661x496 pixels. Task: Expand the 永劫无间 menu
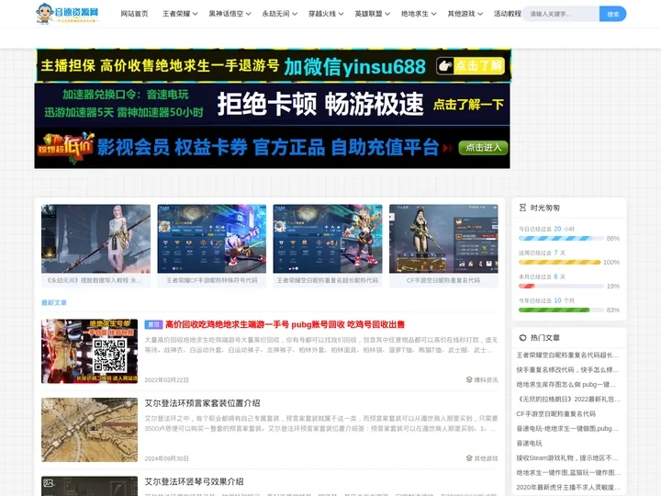coord(279,14)
